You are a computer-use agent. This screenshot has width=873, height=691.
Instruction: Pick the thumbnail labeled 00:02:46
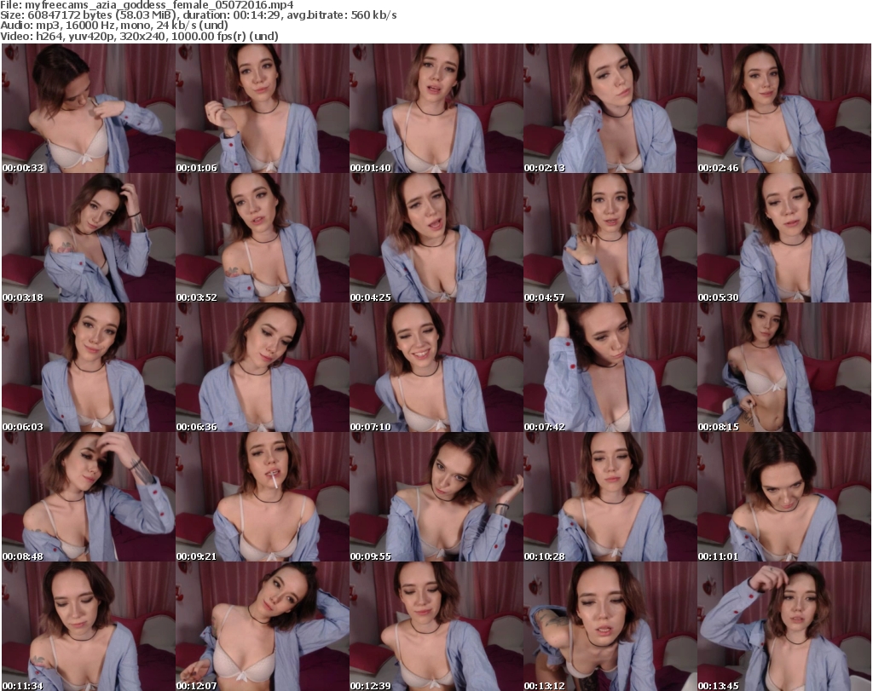tap(784, 108)
